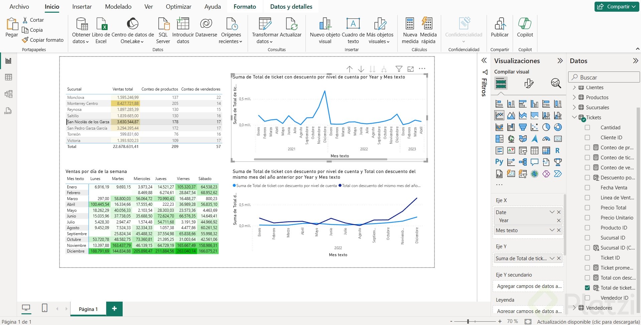Open Transformar datos in the ribbon
Viewport: 641px width, 325px height.
pyautogui.click(x=265, y=31)
